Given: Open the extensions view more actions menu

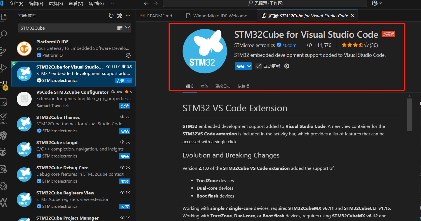Looking at the screenshot, I should point(128,16).
